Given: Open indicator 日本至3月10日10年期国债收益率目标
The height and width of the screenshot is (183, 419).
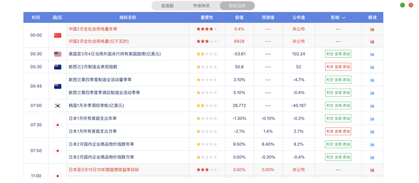Looking at the screenshot, I should 104,170.
